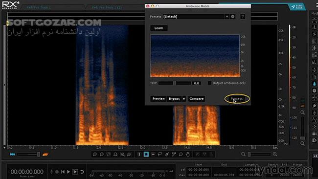Switch to Fix Tools 1 (1) tab
Viewport: 318px width, 179px height.
click(x=107, y=7)
